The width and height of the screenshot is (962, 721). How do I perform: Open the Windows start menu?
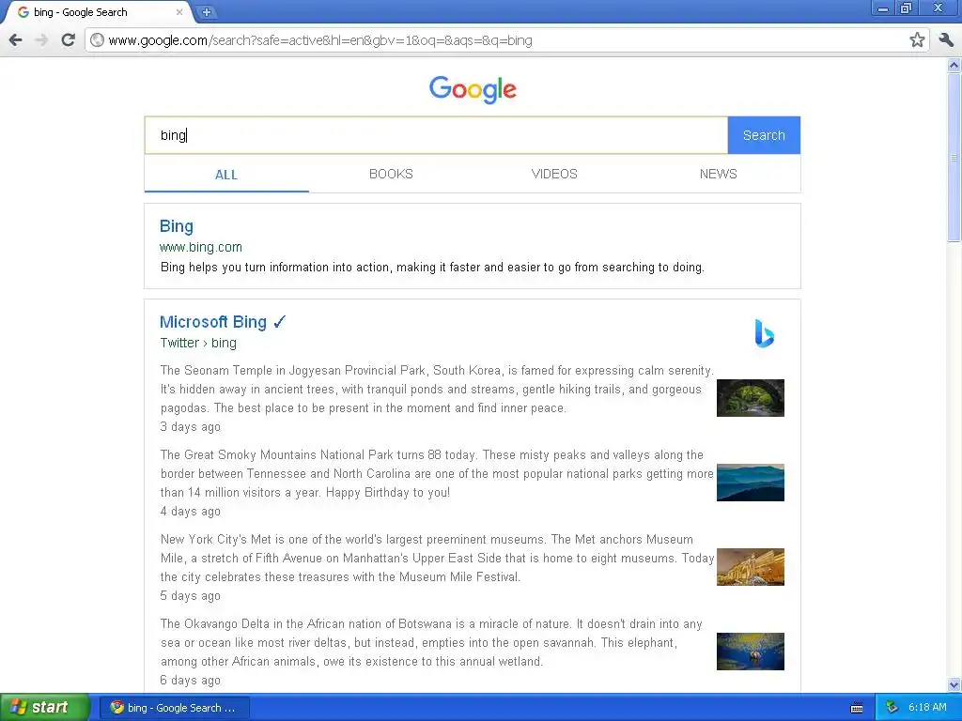(44, 708)
